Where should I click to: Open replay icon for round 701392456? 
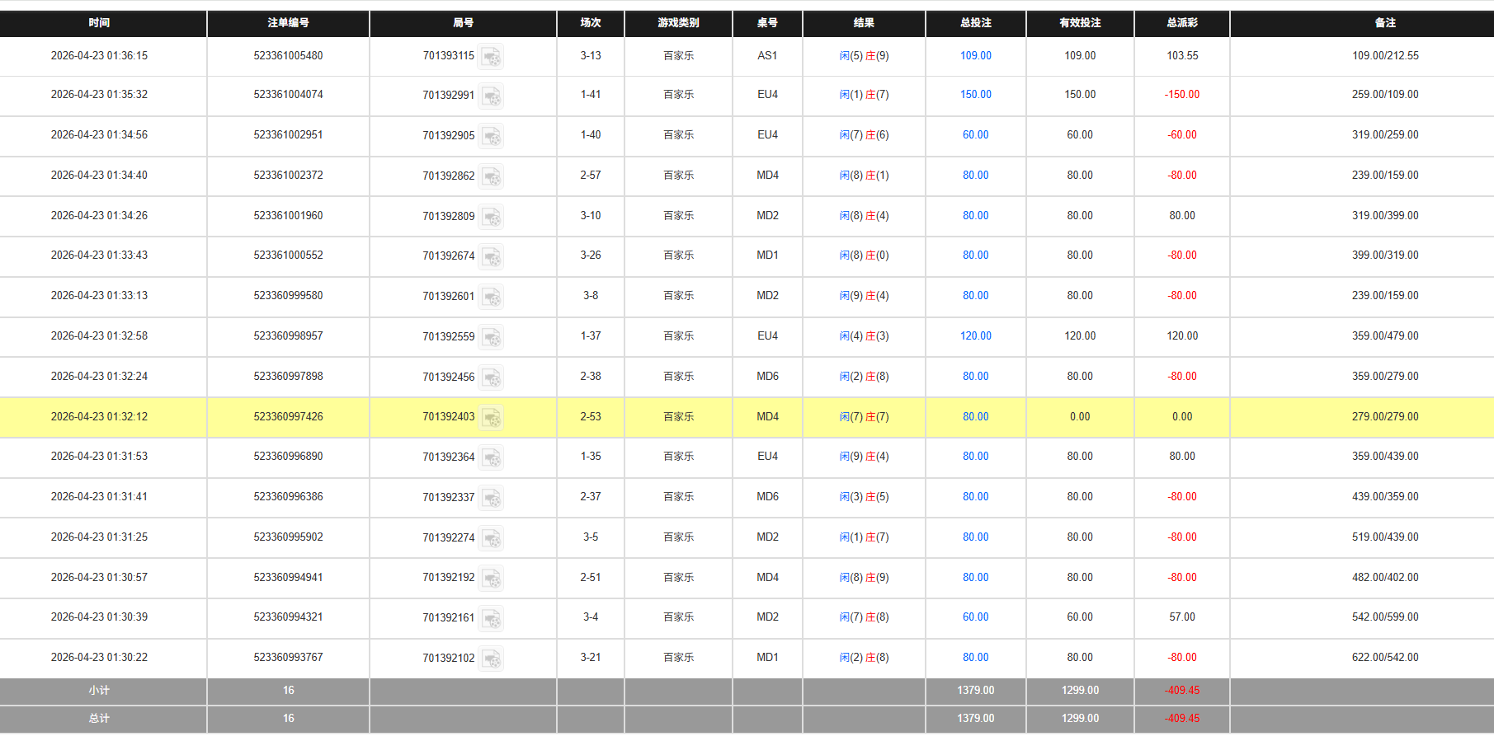click(491, 377)
